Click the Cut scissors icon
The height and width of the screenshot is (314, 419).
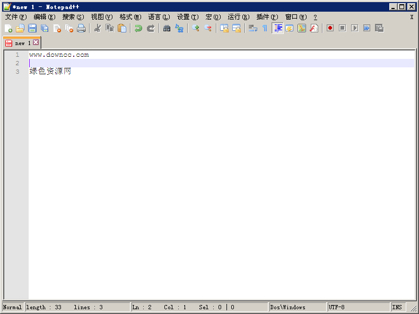(98, 28)
